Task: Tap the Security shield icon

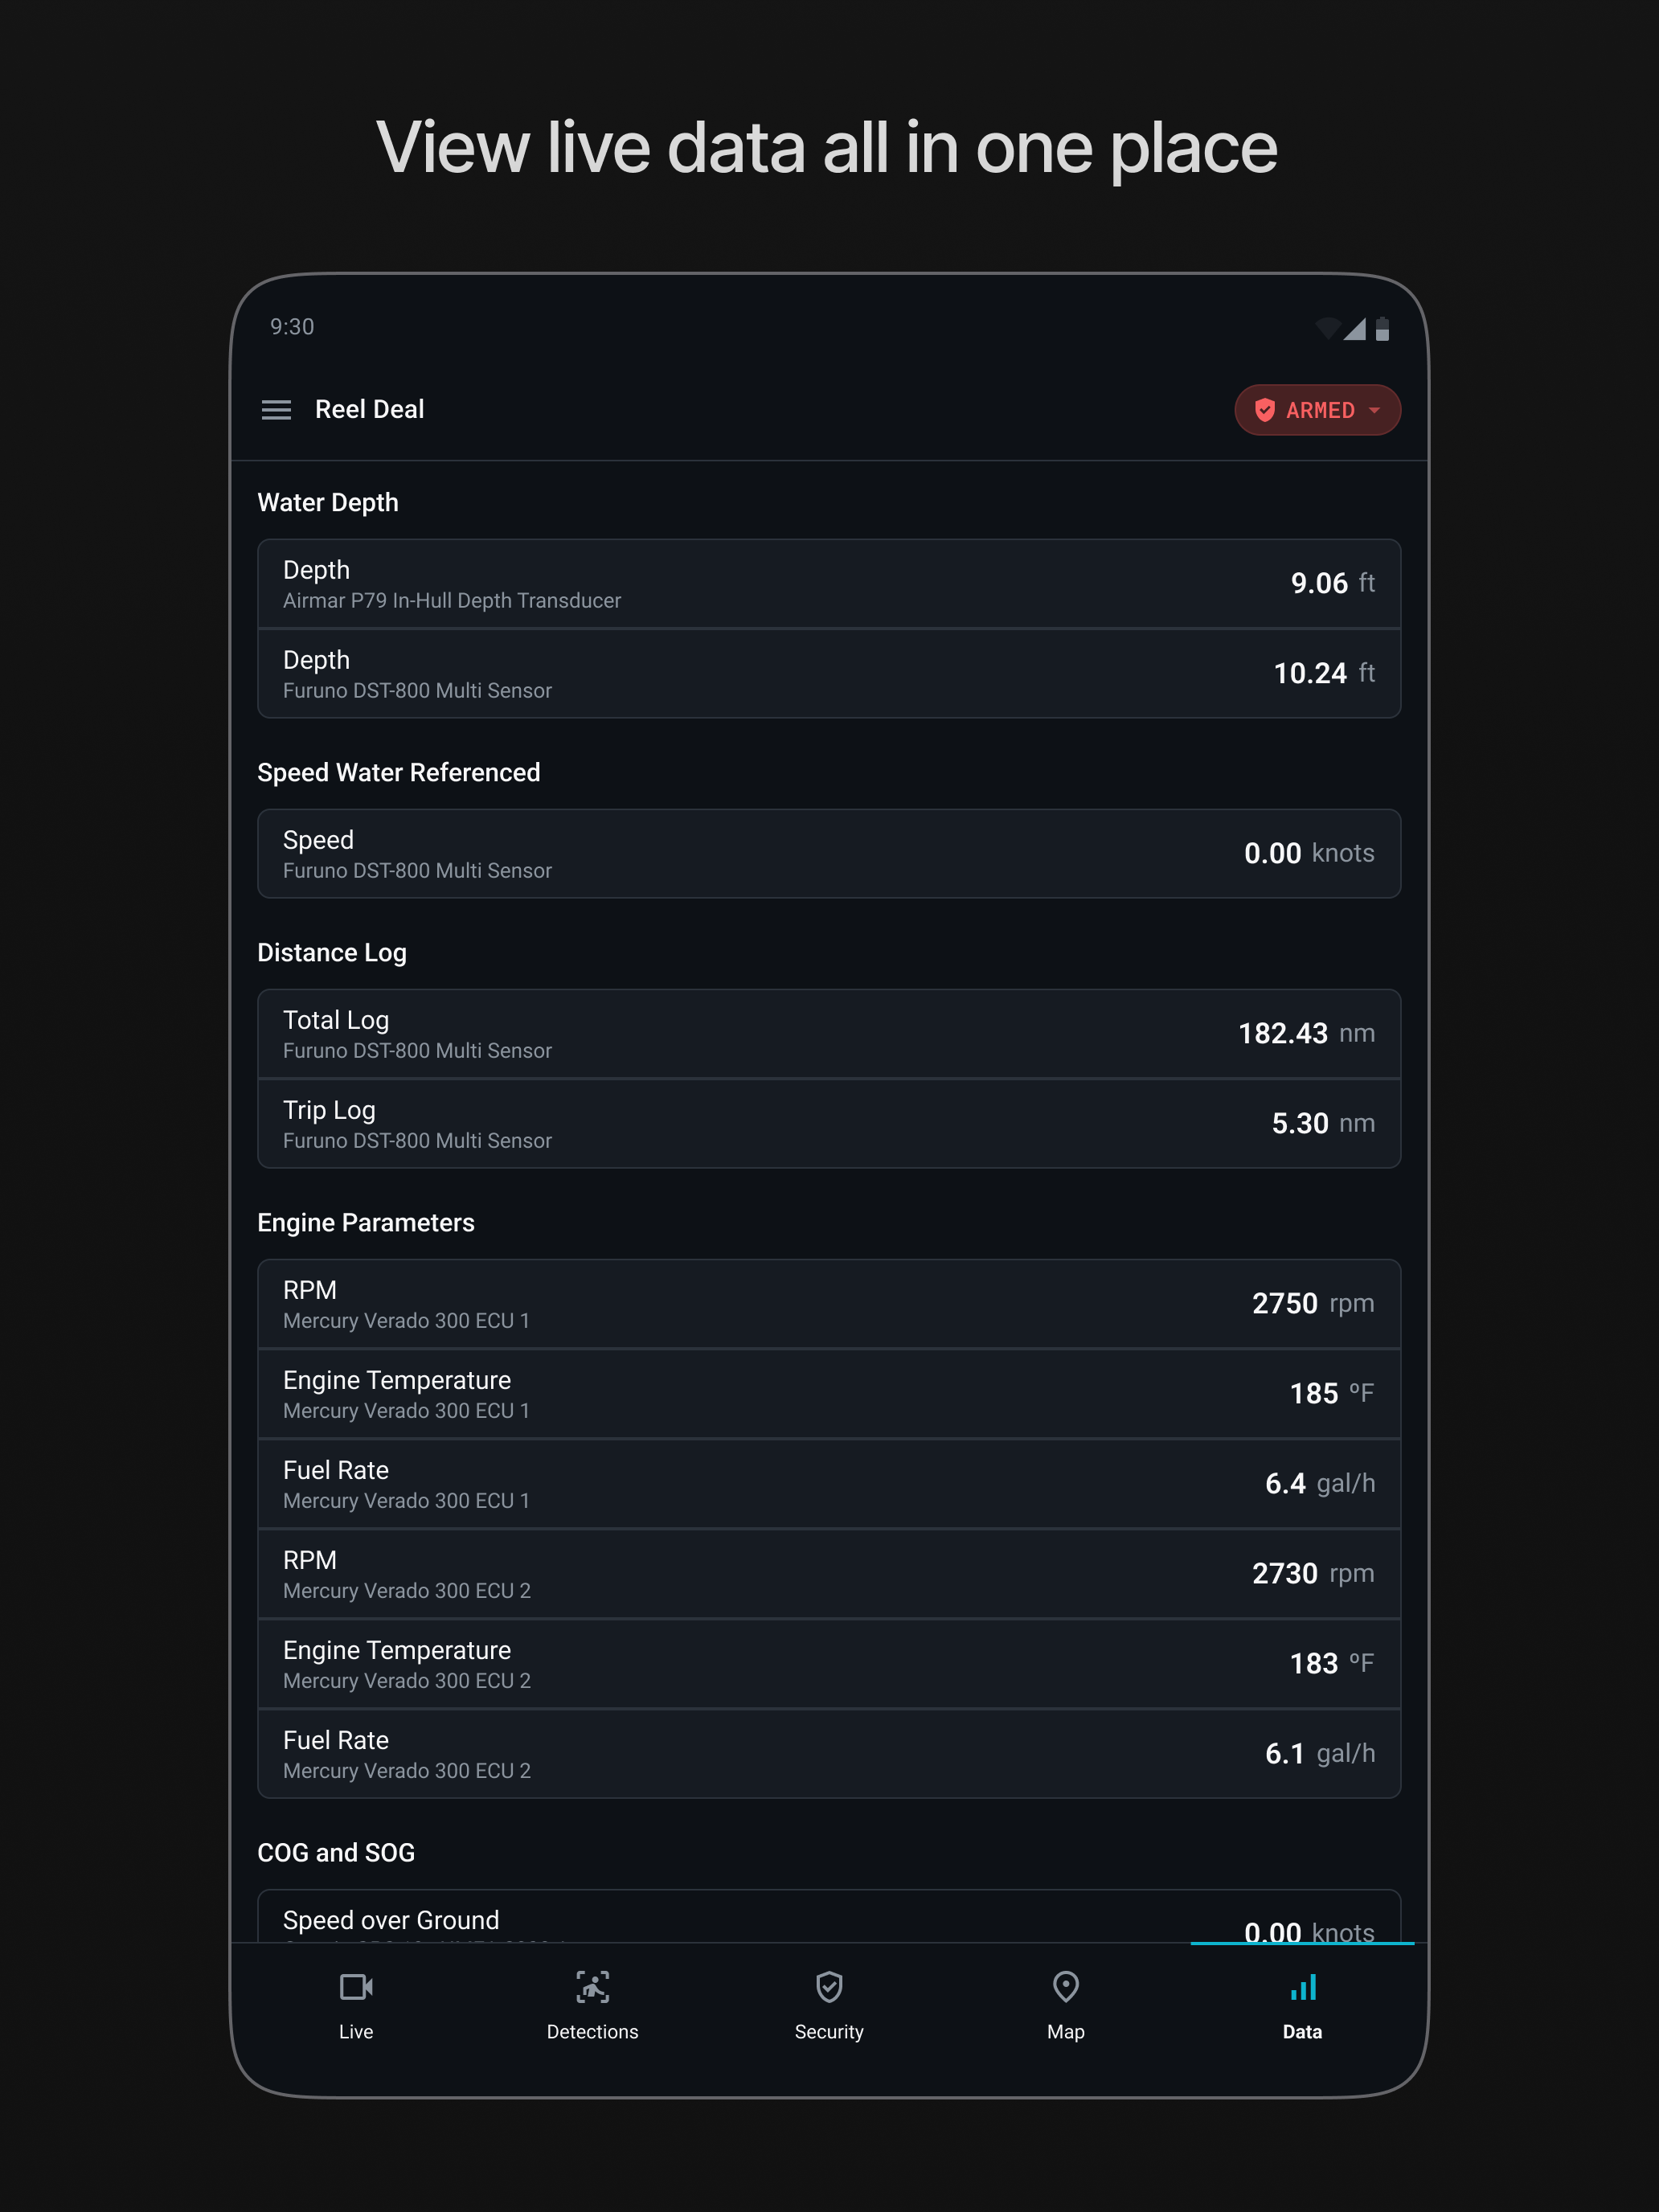Action: (829, 1986)
